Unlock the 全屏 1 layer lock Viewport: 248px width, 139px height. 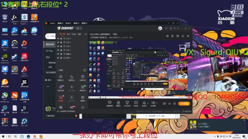(61, 58)
